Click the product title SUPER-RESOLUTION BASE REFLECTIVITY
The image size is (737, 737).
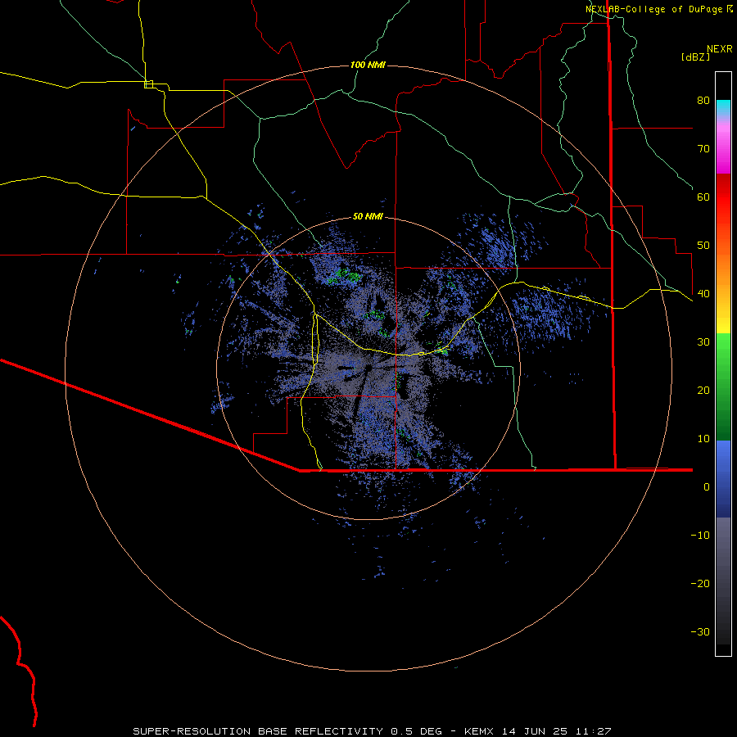pos(258,731)
